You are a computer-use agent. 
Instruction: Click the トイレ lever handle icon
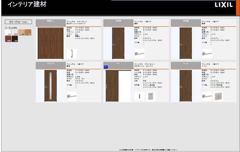pyautogui.click(x=207, y=96)
